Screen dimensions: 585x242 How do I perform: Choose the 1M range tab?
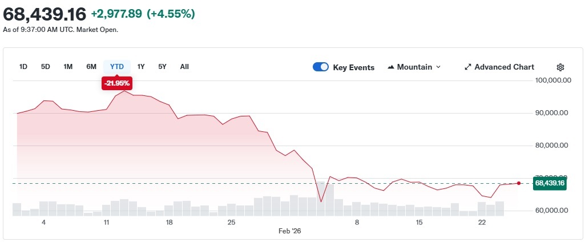click(68, 67)
